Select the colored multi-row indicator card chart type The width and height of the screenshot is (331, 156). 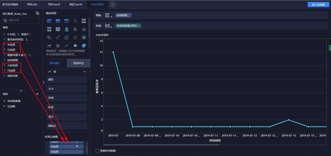click(84, 21)
